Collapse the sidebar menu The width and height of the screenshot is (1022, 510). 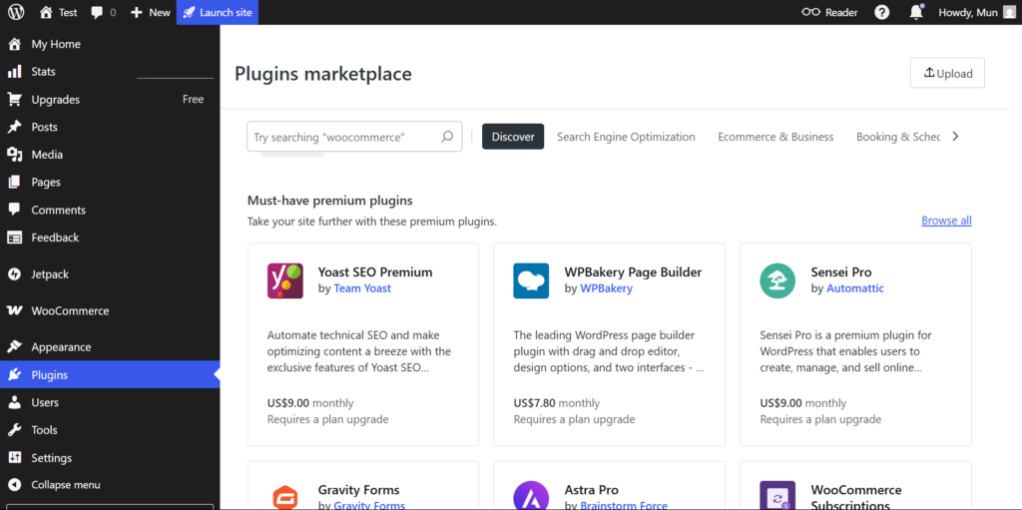(x=65, y=485)
